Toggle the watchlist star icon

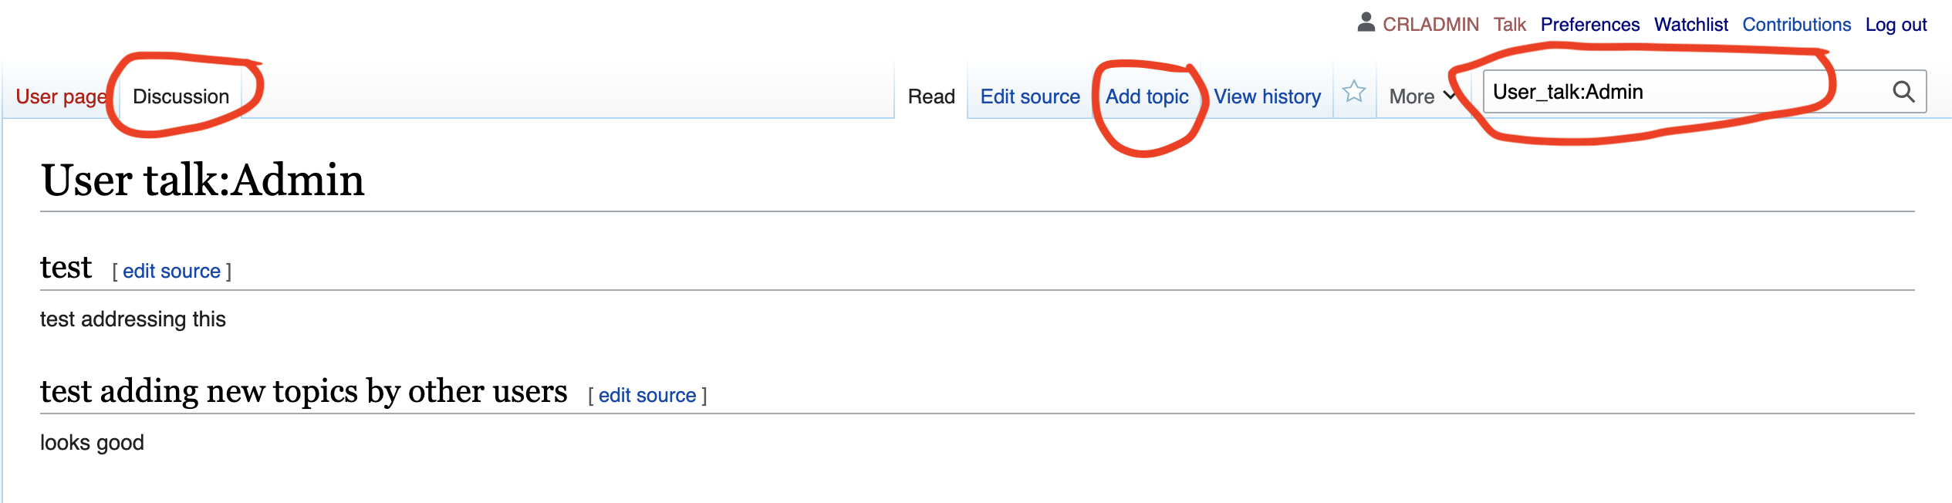pos(1354,92)
